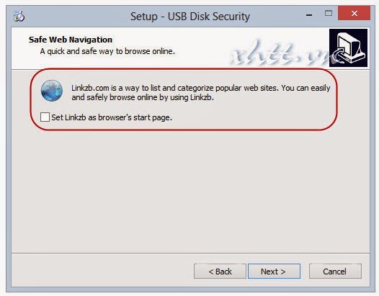Viewport: 379px width, 296px height.
Task: Click the installer computer image in header
Action: pyautogui.click(x=348, y=48)
